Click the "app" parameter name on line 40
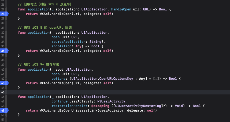The height and width of the screenshot is (122, 230). (58, 70)
